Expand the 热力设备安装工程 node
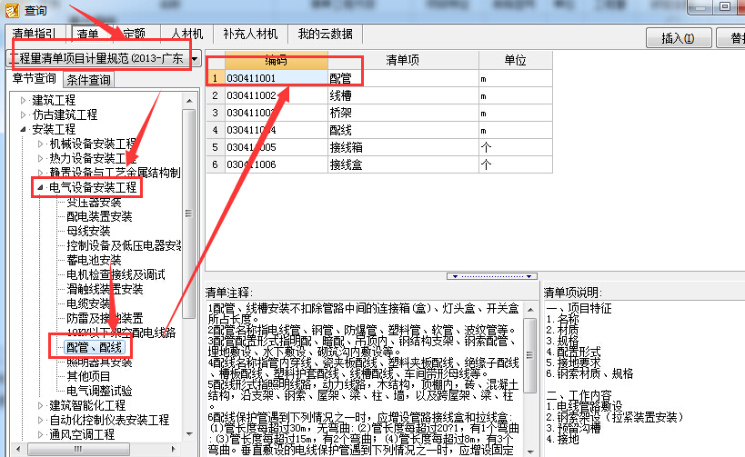Screen dimensions: 745x457 tap(40, 158)
